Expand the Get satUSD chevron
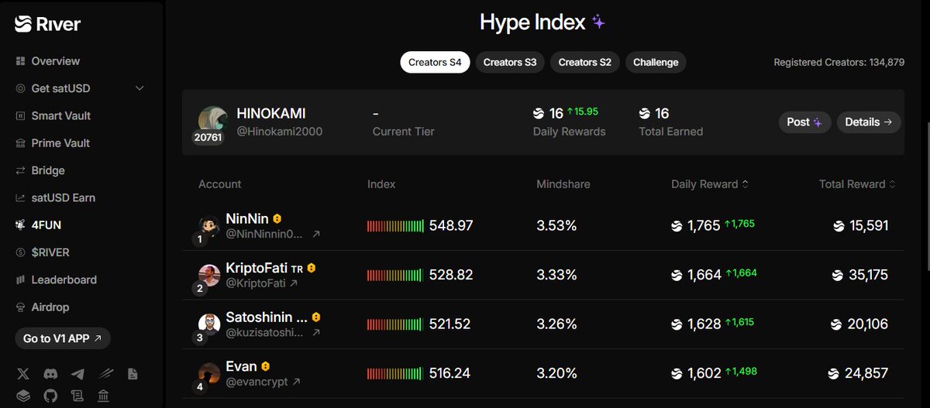 [x=139, y=88]
